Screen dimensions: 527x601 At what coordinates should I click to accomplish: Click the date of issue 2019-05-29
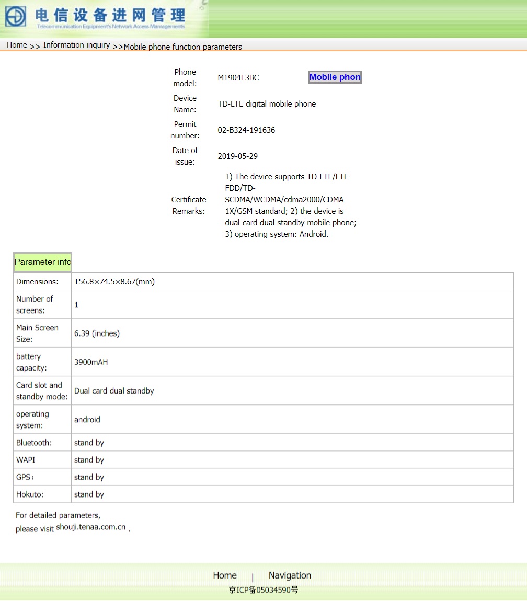238,156
